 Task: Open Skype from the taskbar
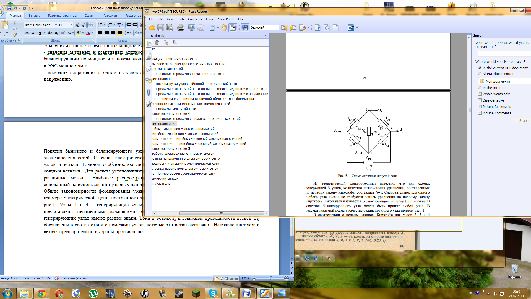coord(213,293)
